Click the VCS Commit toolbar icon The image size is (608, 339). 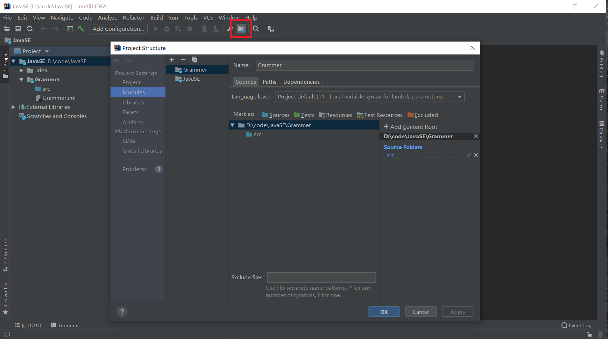(216, 29)
